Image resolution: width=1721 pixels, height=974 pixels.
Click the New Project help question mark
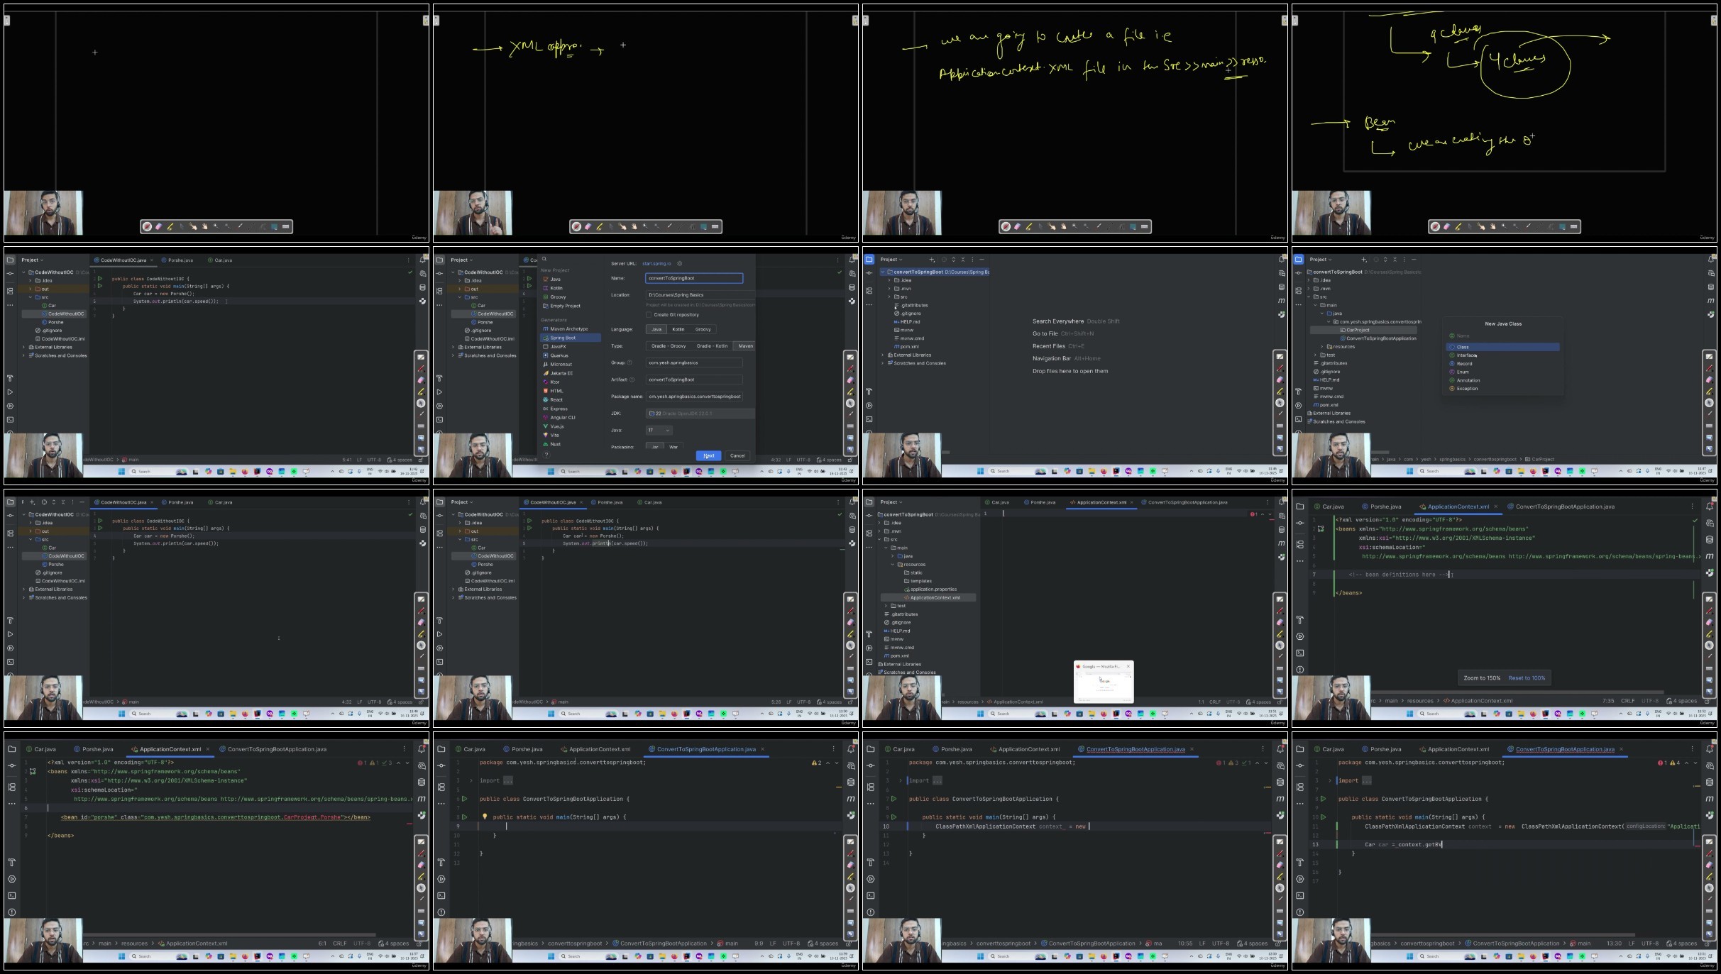(x=546, y=455)
